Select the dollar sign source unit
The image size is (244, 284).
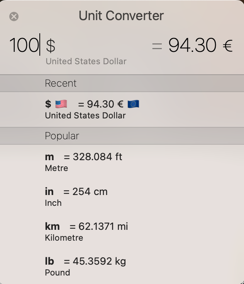[x=51, y=45]
